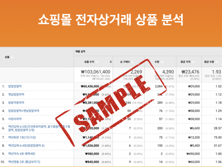The width and height of the screenshot is (222, 167).
Task: Show help for 평균 가격 column
Action: point(193,62)
